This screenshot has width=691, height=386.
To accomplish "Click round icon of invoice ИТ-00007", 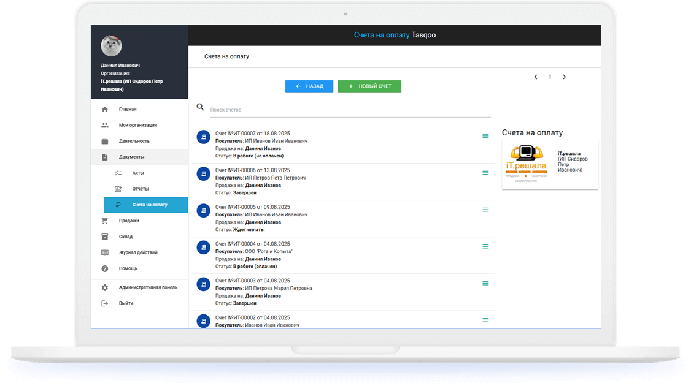I will [x=203, y=137].
